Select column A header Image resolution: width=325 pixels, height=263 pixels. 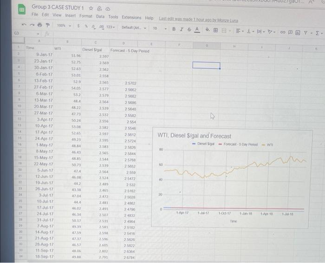tap(39, 41)
